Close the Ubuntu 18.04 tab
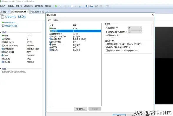This screenshot has height=116, width=173. pos(28,12)
